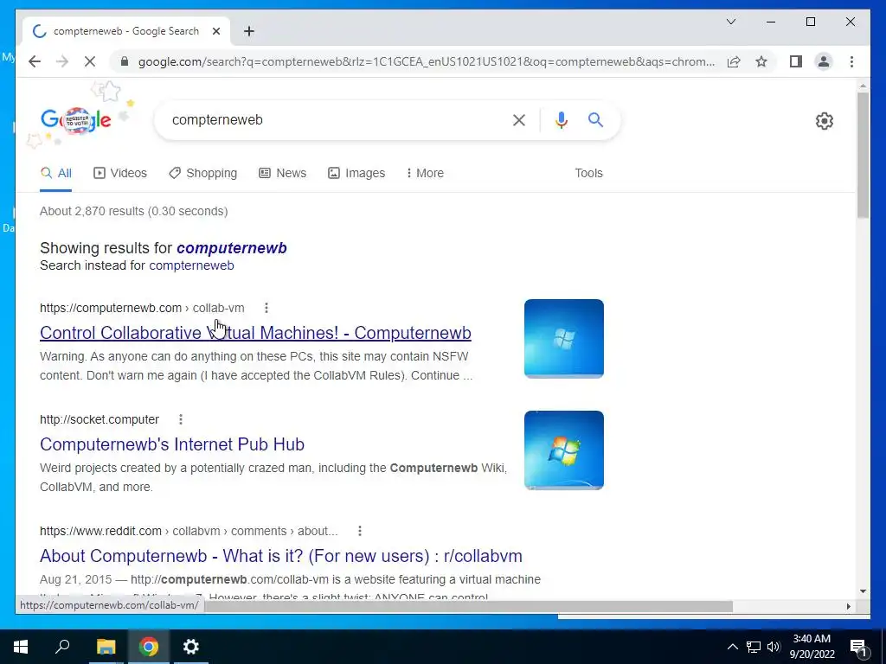Open Settings from the taskbar
This screenshot has height=664, width=886.
[x=191, y=647]
